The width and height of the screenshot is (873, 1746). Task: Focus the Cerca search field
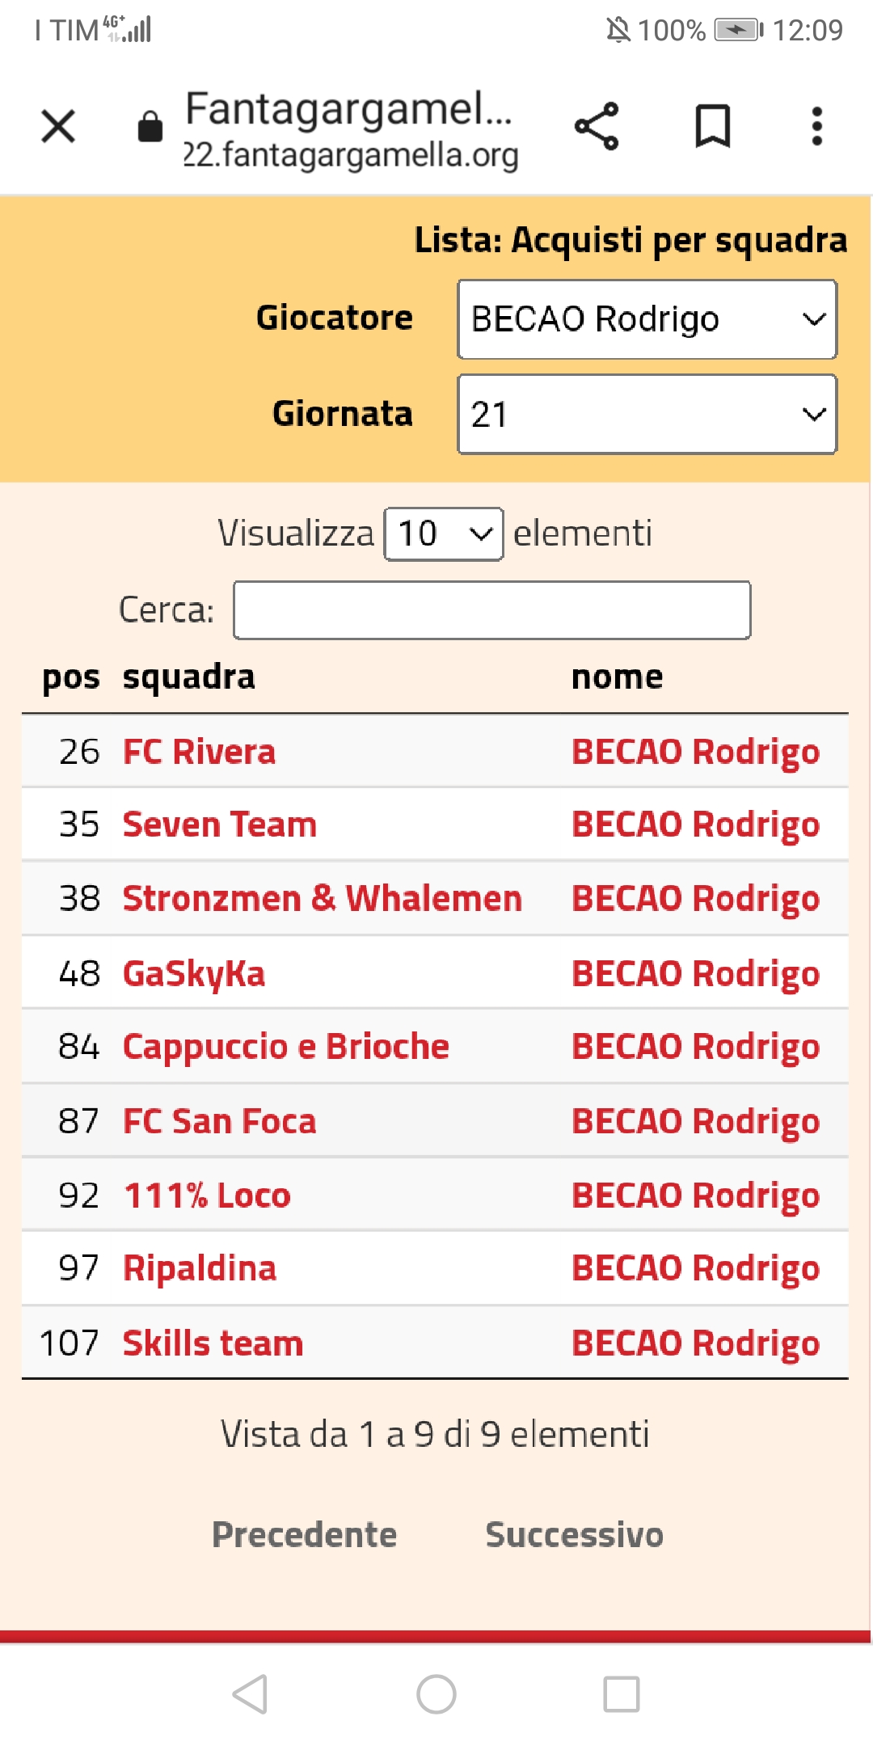(x=491, y=610)
